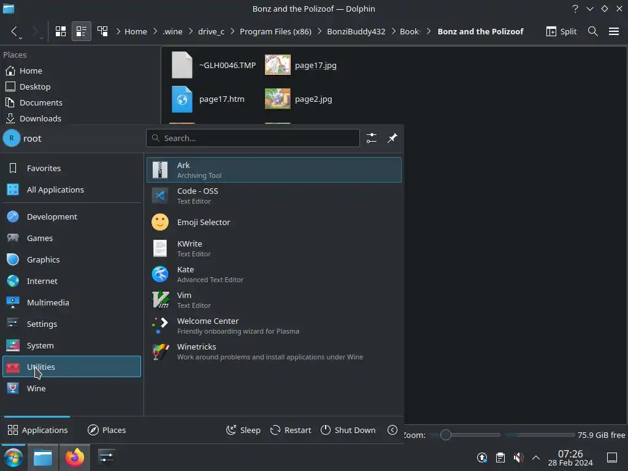Image resolution: width=628 pixels, height=471 pixels.
Task: Open Dolphin hamburger menu
Action: pos(613,31)
